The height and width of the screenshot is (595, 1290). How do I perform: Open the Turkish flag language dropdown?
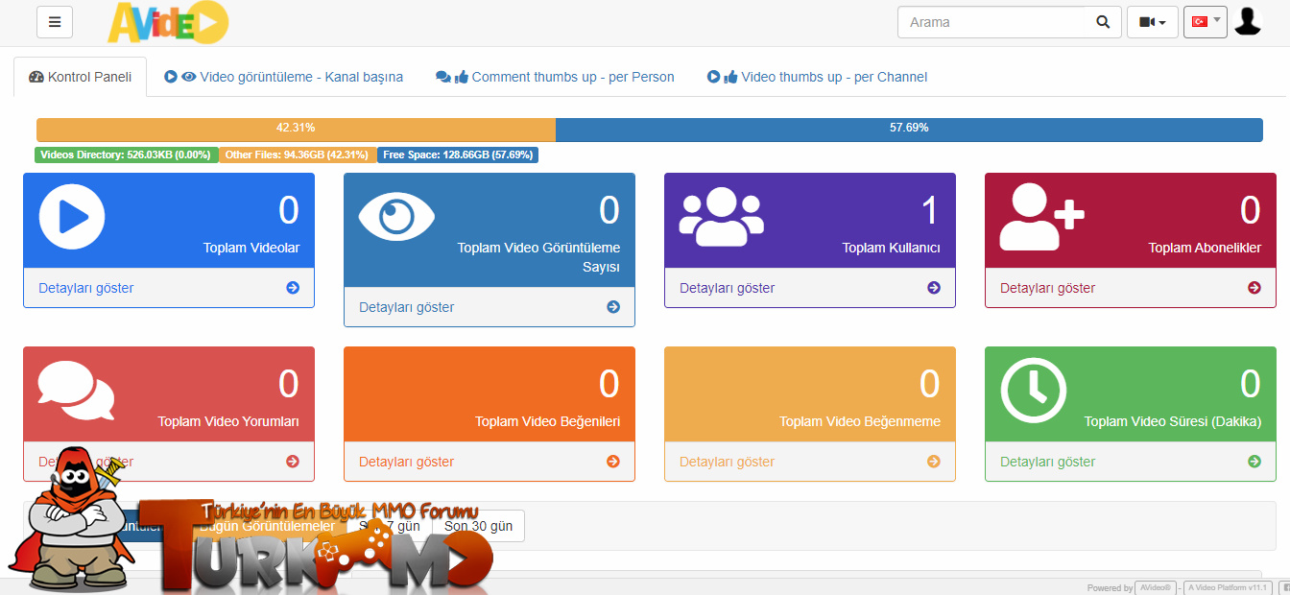click(1206, 22)
